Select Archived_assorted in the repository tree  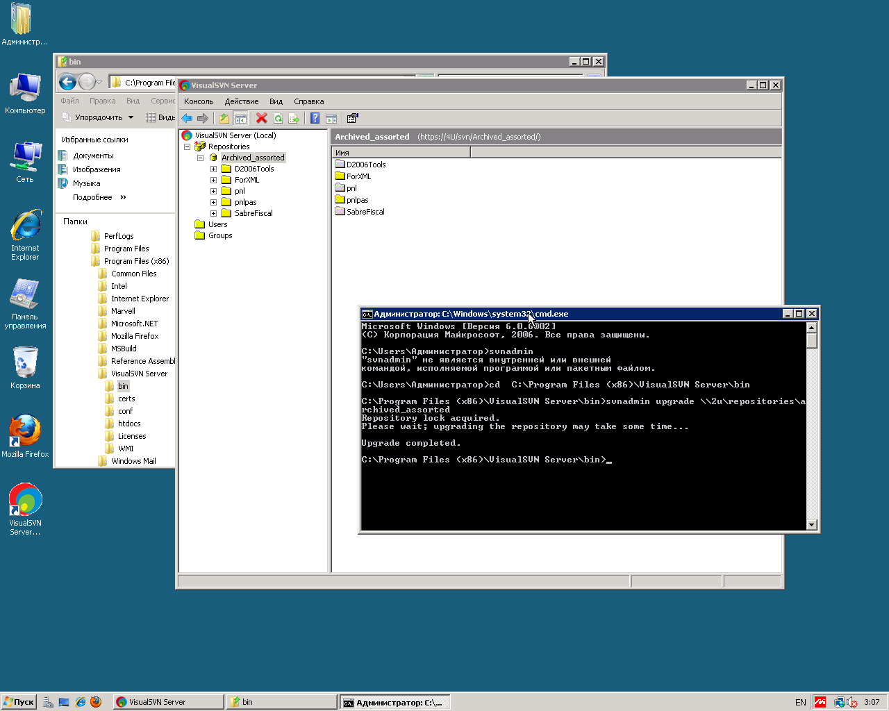[x=253, y=158]
